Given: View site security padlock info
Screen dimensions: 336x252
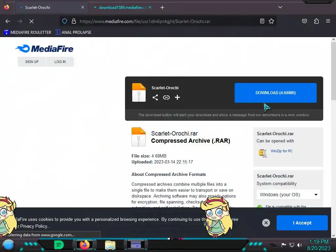Looking at the screenshot, I should [x=74, y=21].
